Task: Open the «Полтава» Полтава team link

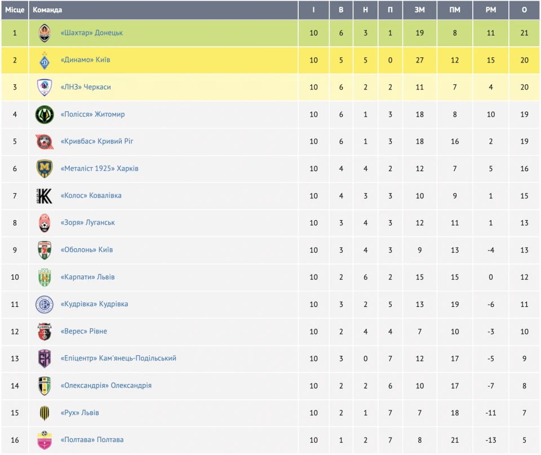Action: coord(92,440)
